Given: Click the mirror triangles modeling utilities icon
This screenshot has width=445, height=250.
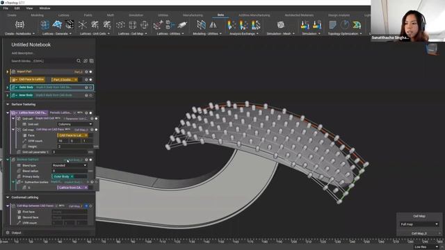Looking at the screenshot, I should [213, 25].
